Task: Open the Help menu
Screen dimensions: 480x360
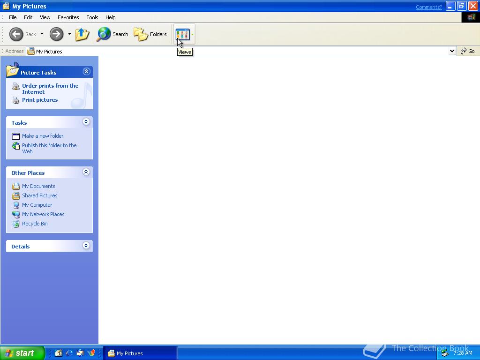Action: coord(111,17)
